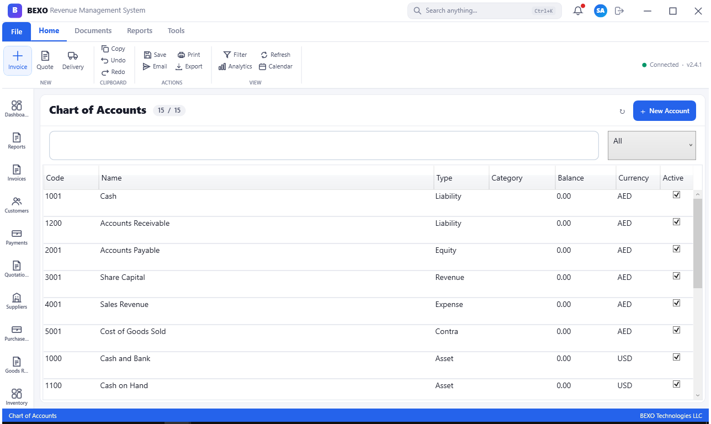Select account code 3001 cell

click(x=71, y=284)
